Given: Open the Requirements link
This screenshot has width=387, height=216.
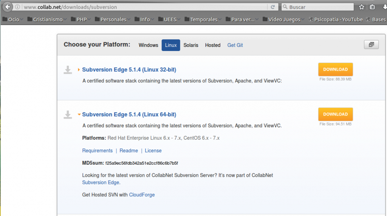Looking at the screenshot, I should 97,151.
